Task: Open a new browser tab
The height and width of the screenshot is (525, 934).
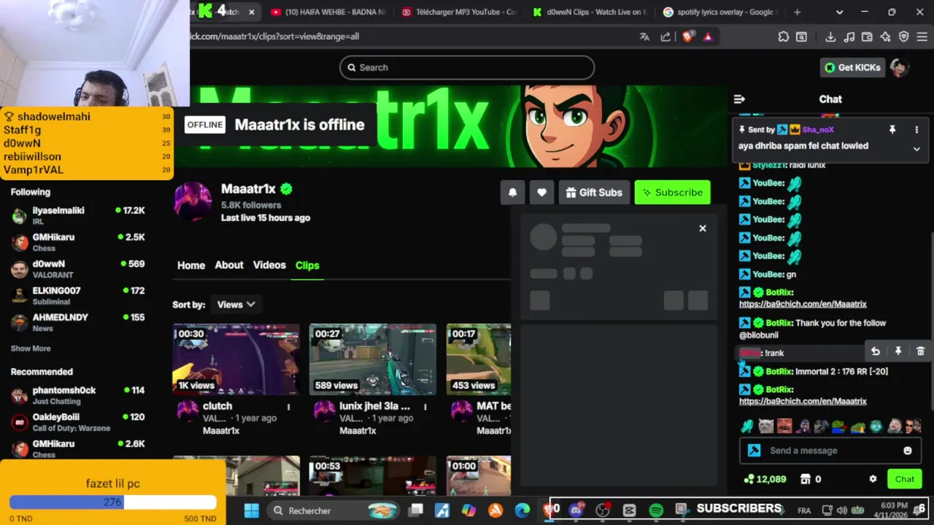Action: (x=797, y=12)
